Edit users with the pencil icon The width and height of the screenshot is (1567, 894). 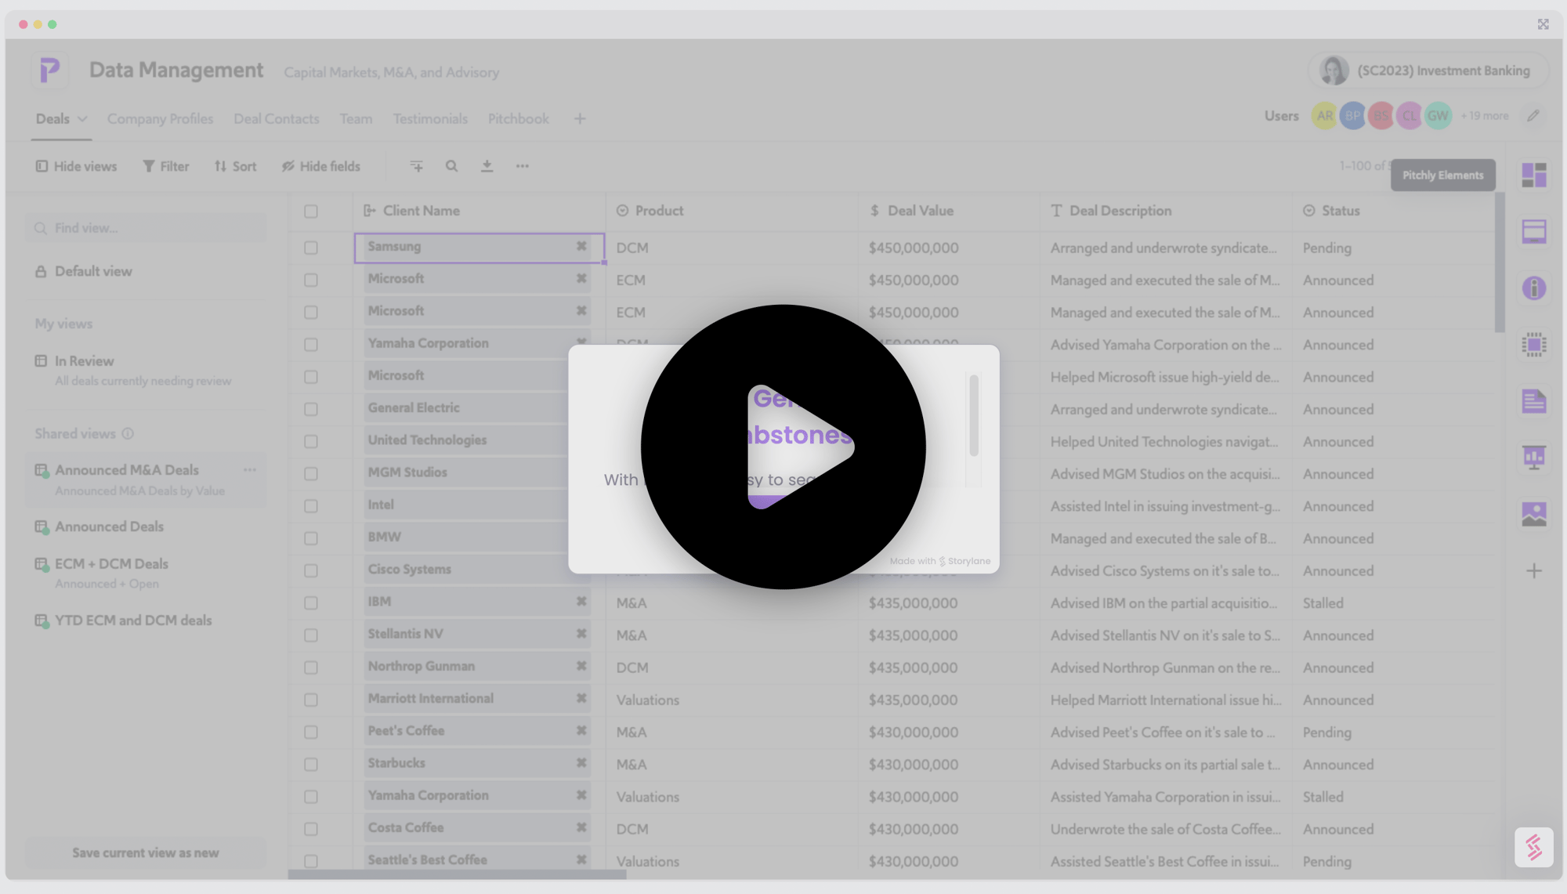point(1533,116)
